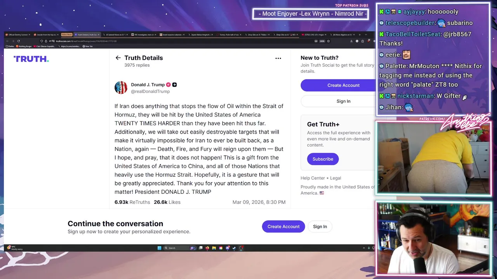Switch to the Trump, Putin talk of war tab
This screenshot has width=497, height=279.
(229, 34)
